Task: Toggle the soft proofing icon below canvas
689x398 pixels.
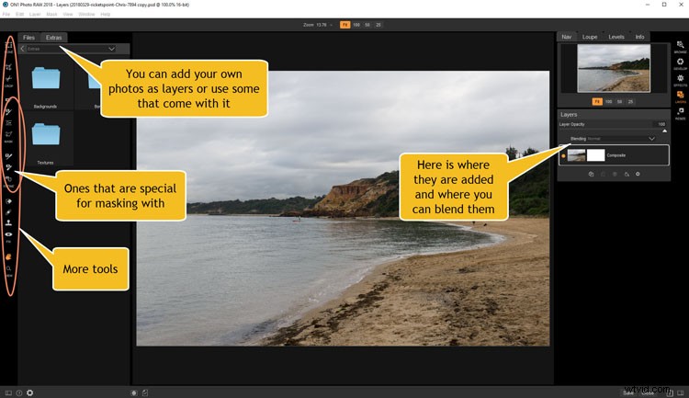Action: (145, 392)
